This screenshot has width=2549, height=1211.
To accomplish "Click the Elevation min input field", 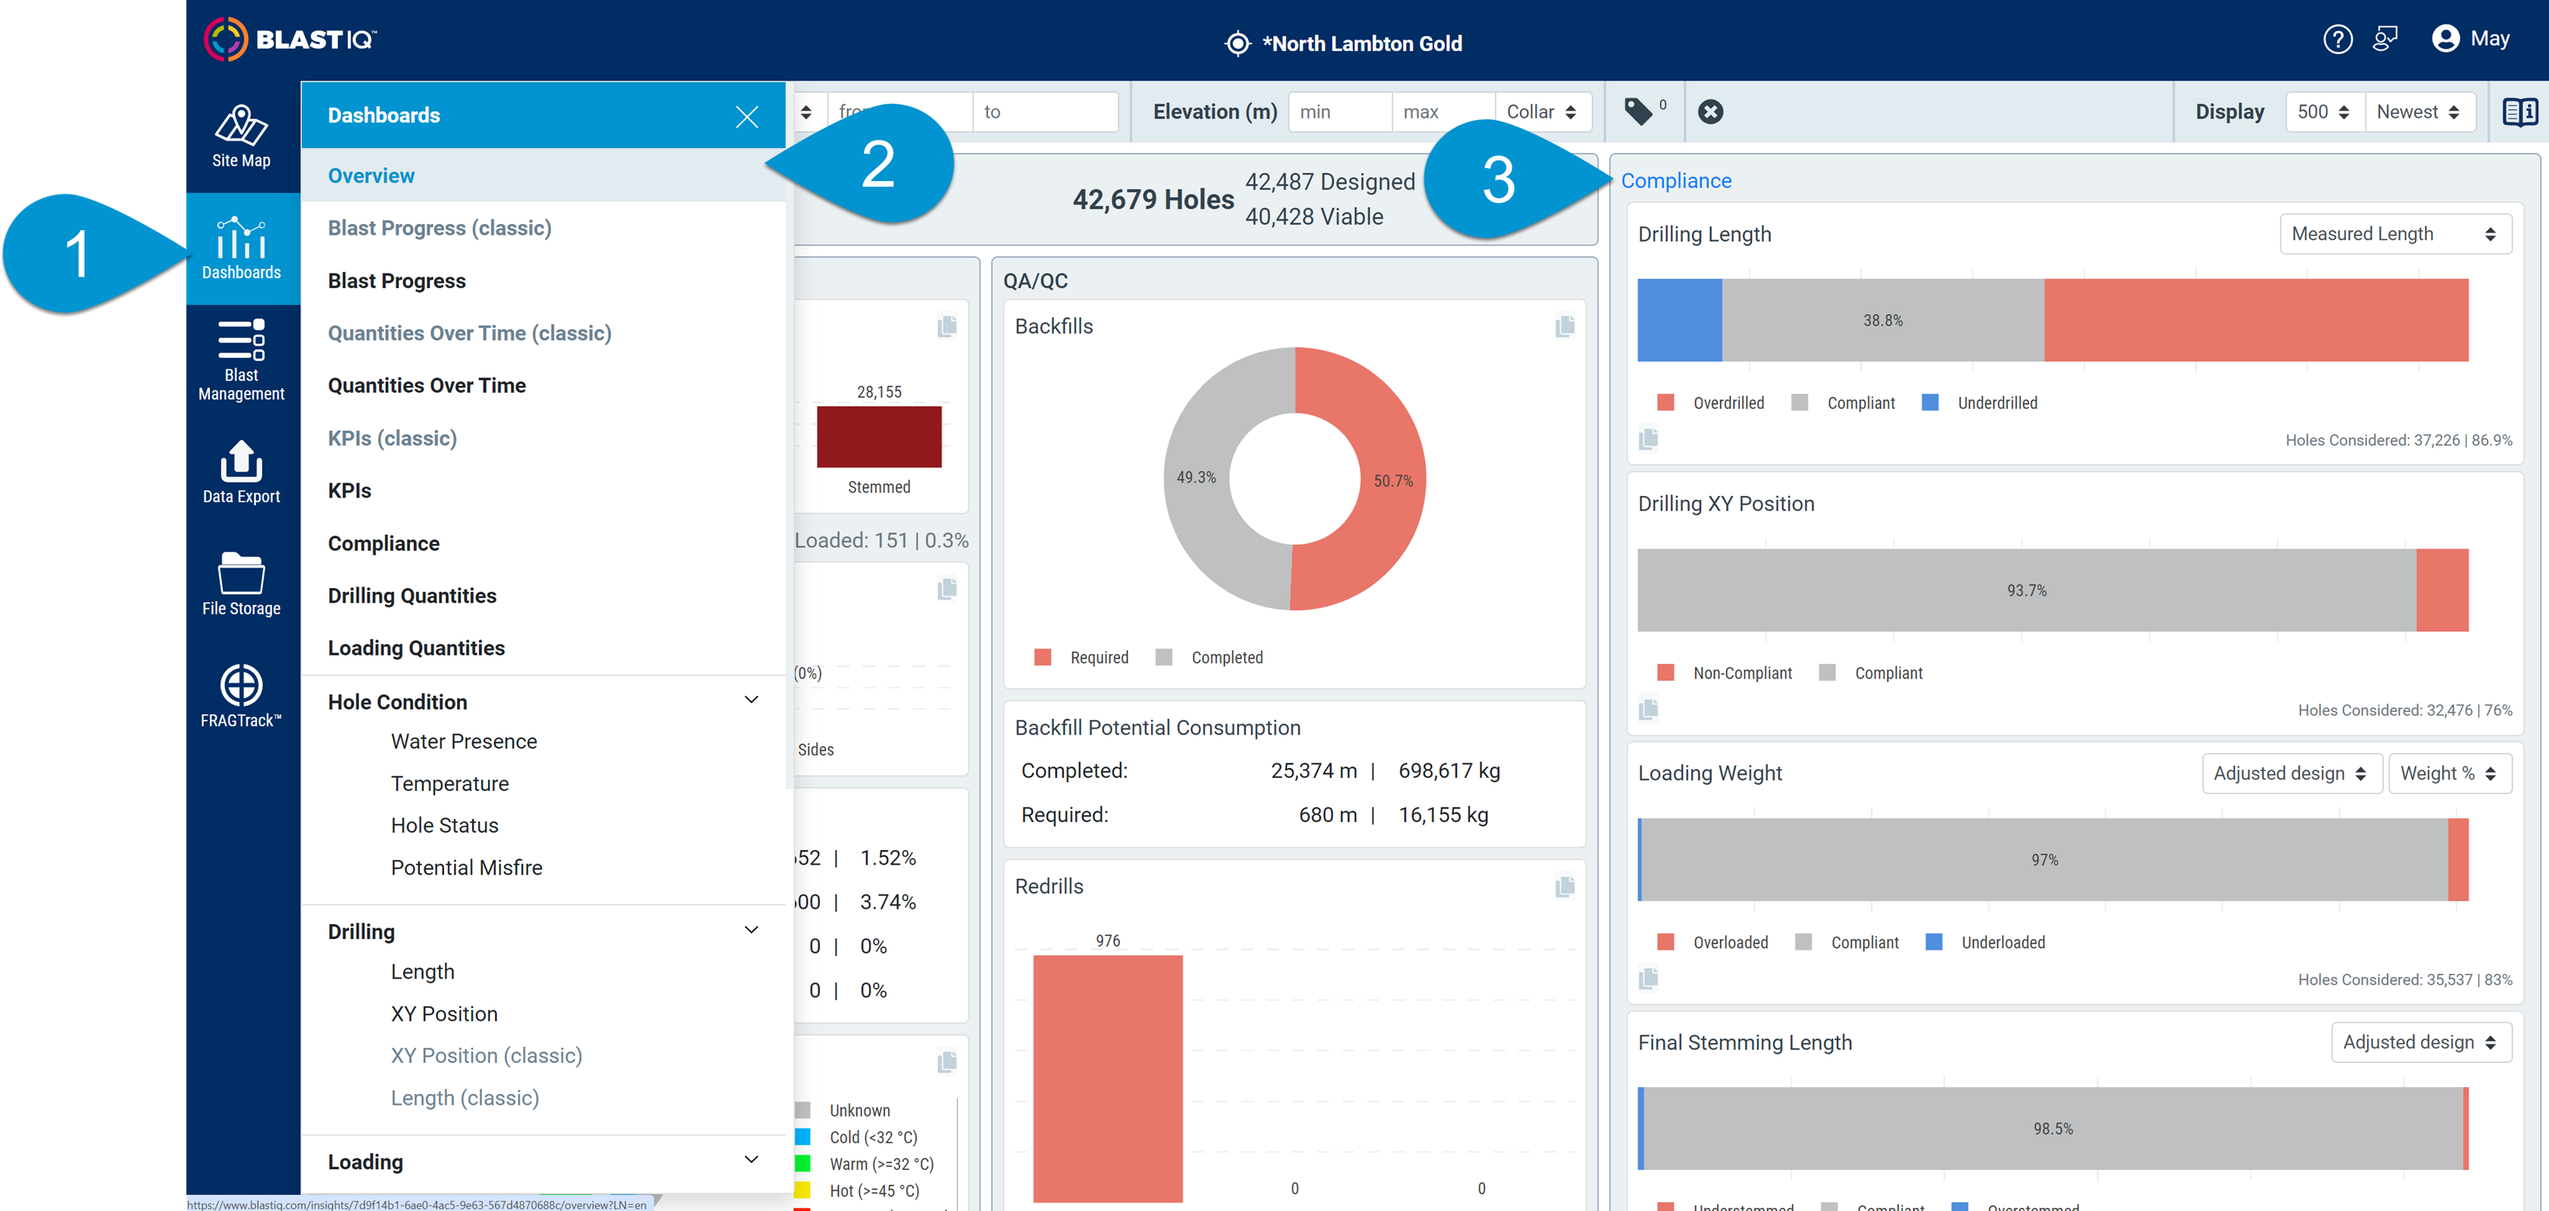I will coord(1338,112).
